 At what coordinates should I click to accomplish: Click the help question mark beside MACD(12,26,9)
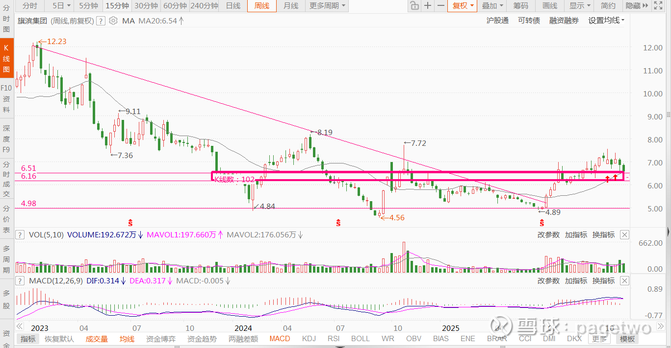[x=20, y=281]
